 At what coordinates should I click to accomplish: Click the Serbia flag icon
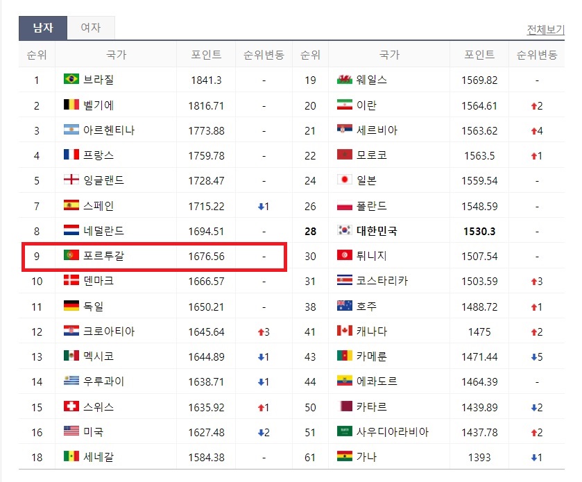pos(345,130)
